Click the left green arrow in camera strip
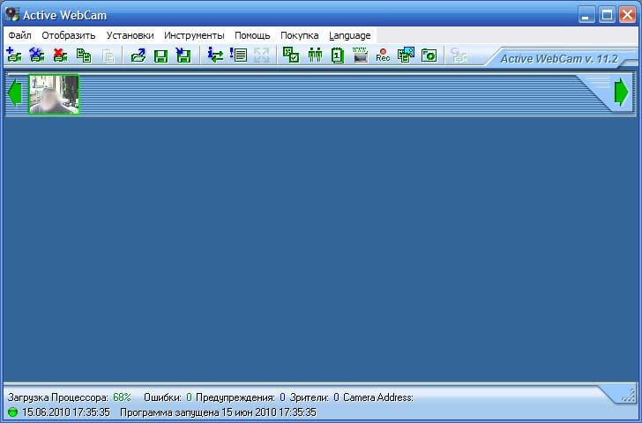 pos(15,93)
